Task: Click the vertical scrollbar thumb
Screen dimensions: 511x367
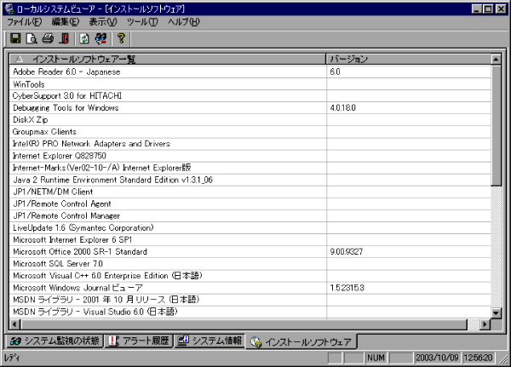Action: (x=496, y=125)
